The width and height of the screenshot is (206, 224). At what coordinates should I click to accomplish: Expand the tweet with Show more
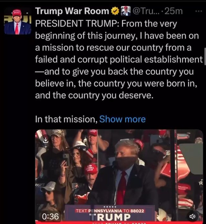pyautogui.click(x=122, y=119)
